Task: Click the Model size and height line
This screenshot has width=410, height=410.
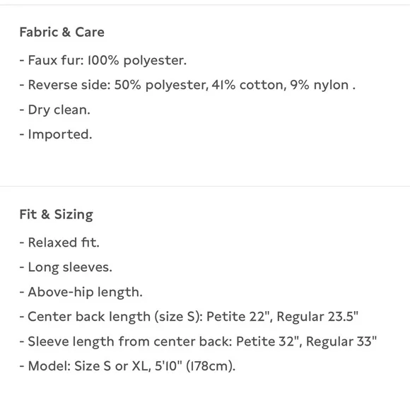Action: (x=128, y=365)
